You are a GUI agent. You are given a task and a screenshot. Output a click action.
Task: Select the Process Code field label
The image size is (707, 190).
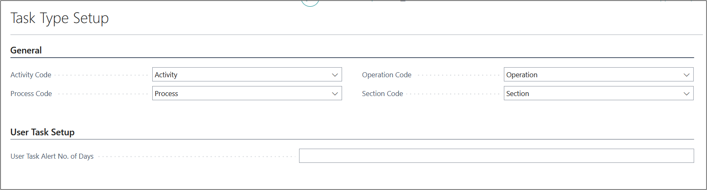point(31,94)
